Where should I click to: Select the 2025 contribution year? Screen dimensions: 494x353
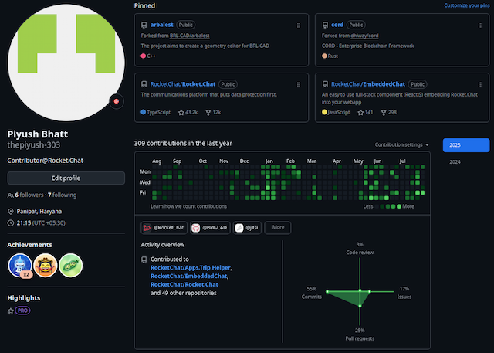pyautogui.click(x=465, y=145)
